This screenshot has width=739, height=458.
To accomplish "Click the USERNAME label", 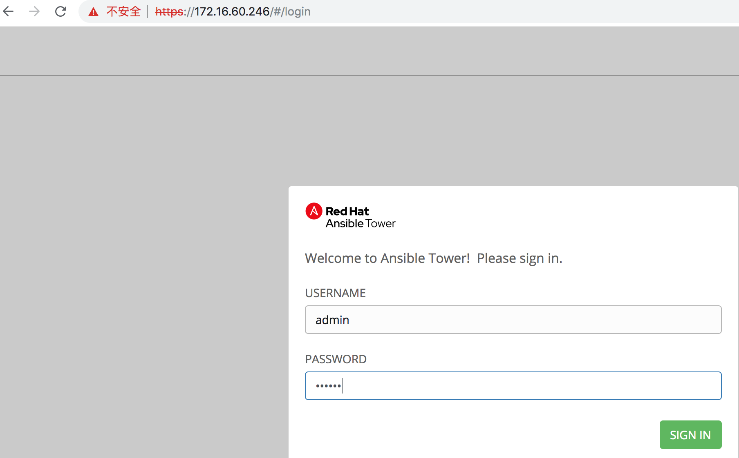I will tap(335, 293).
